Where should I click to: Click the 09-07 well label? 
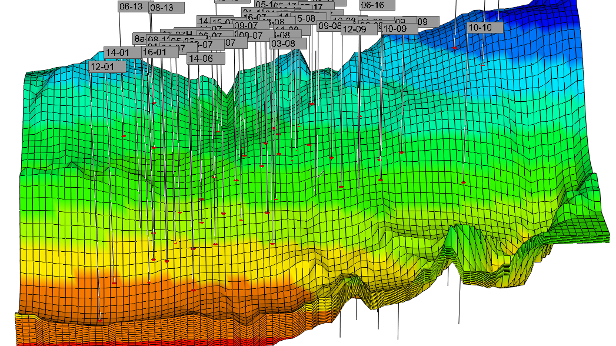pos(251,26)
